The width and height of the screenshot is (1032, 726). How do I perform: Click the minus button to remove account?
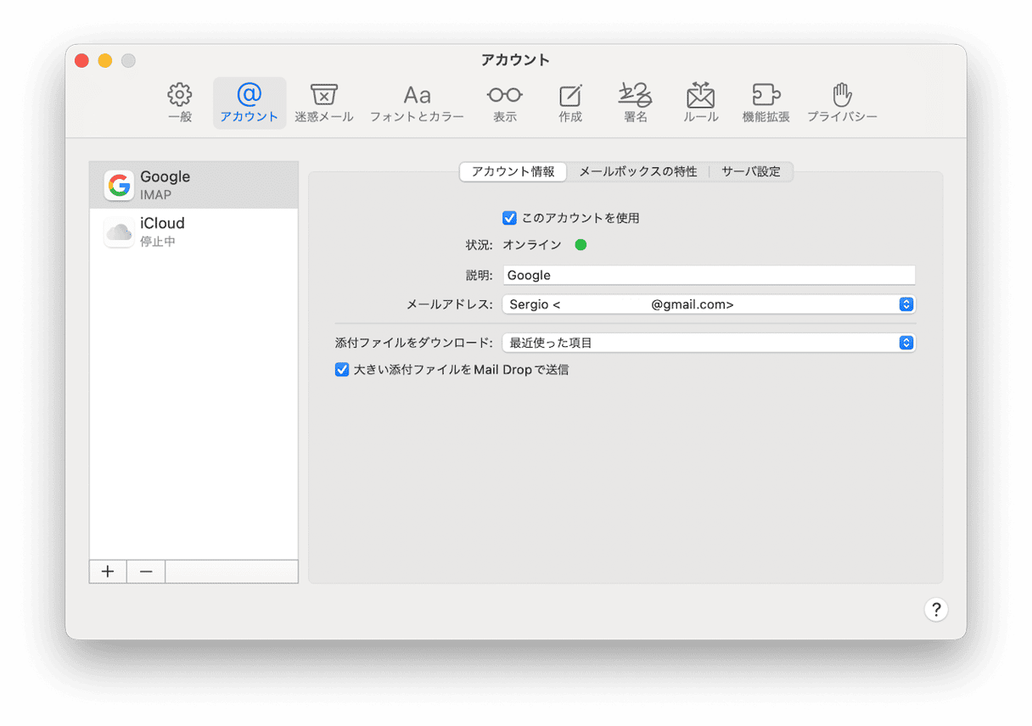[146, 572]
